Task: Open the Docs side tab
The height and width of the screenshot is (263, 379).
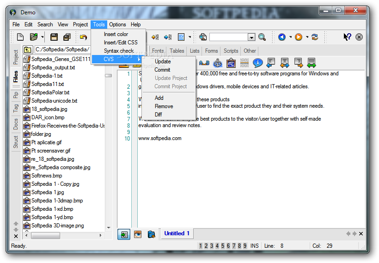Action: (x=16, y=124)
